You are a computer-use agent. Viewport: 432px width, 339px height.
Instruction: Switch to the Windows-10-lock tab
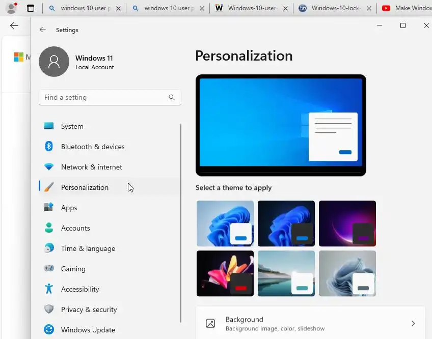pyautogui.click(x=335, y=8)
